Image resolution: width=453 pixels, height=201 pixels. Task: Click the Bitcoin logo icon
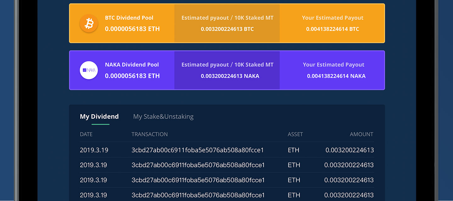point(89,23)
